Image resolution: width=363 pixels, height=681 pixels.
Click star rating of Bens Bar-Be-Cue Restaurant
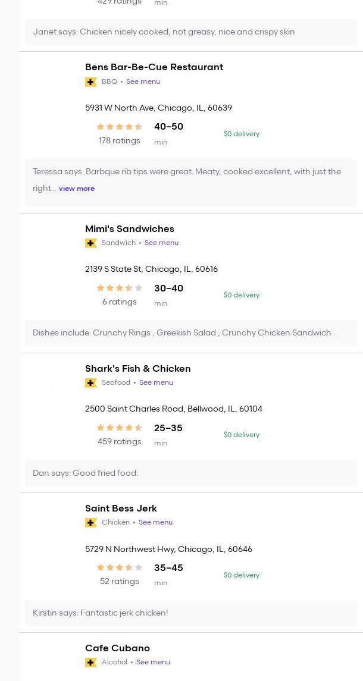(120, 127)
